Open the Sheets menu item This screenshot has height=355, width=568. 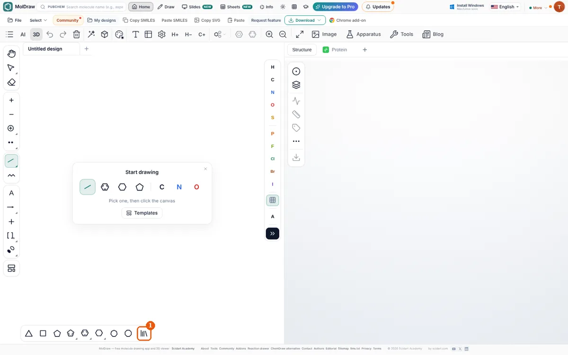236,7
